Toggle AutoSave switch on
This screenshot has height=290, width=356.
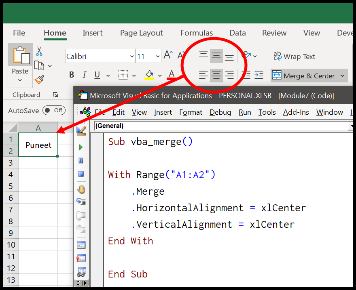[x=54, y=110]
